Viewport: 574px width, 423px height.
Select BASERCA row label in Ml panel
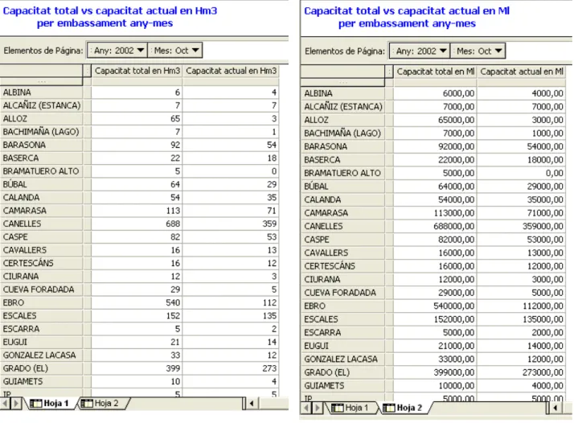[x=342, y=160]
